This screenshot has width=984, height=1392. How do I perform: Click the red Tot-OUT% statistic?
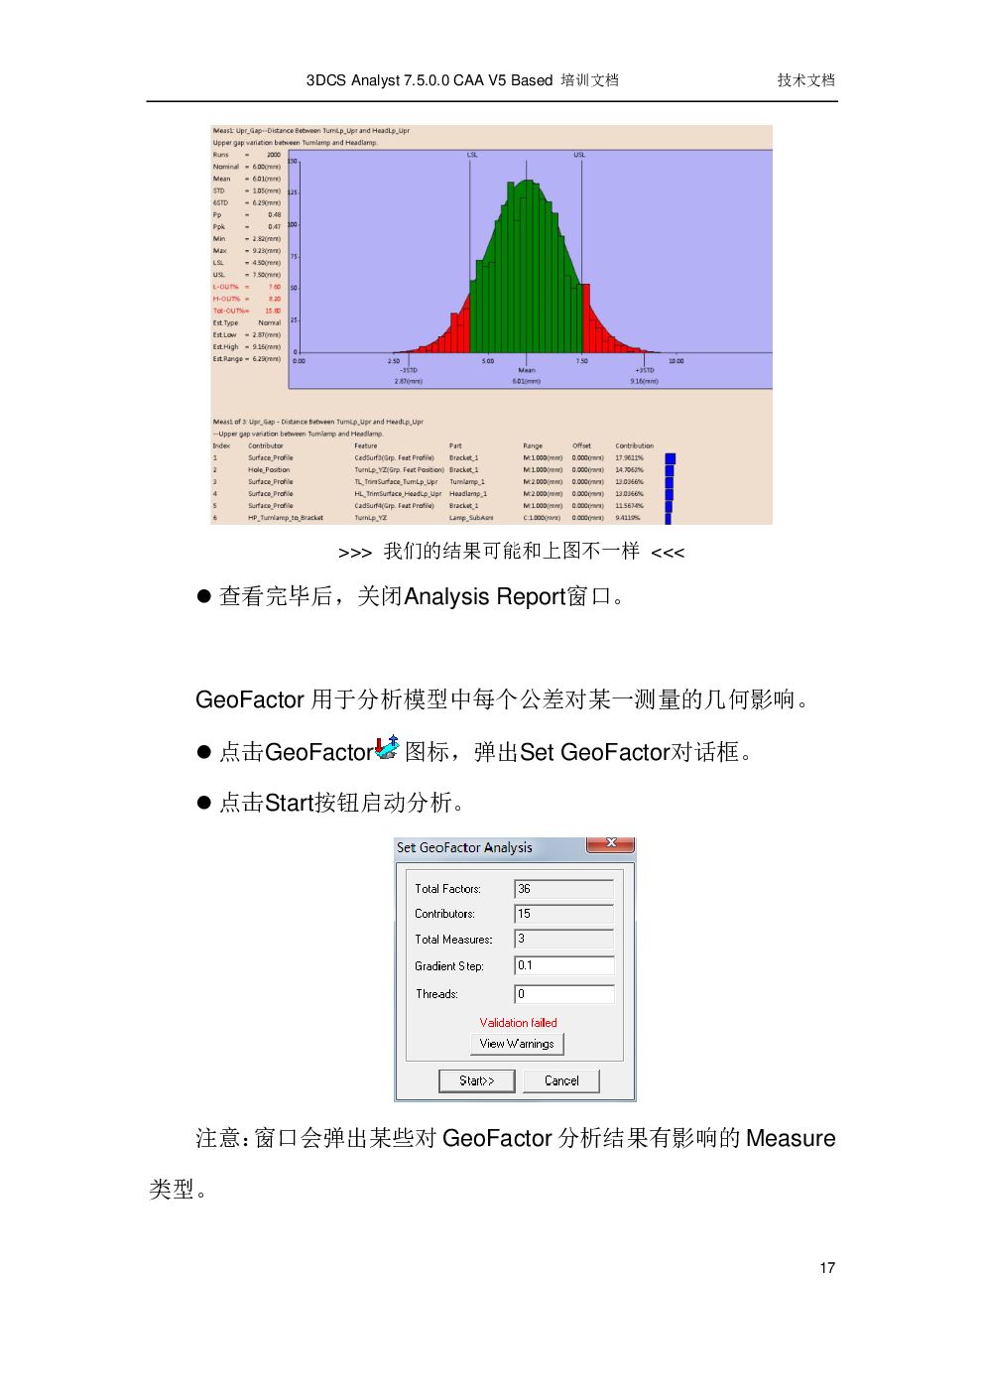coord(247,311)
